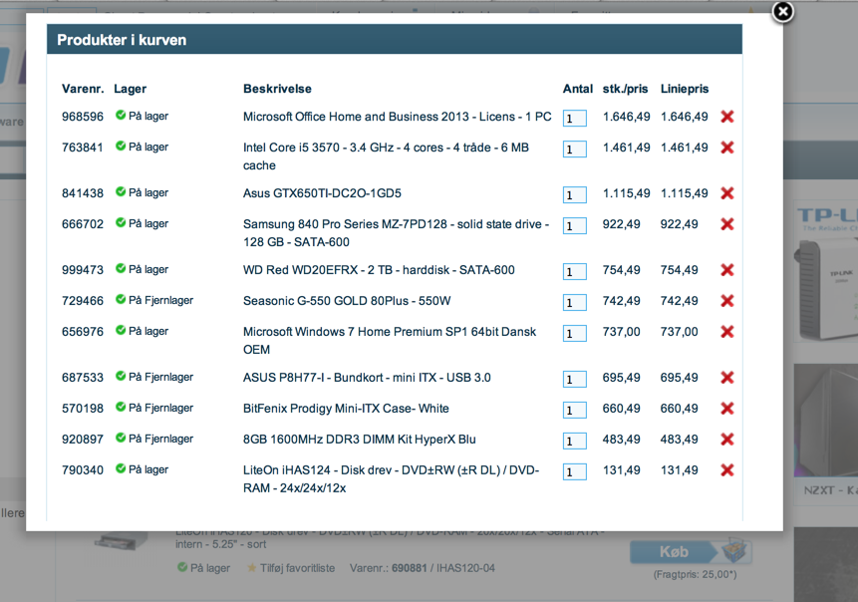Open Seasonic G-550 GOLD 80Plus link
The image size is (858, 602).
[x=347, y=300]
